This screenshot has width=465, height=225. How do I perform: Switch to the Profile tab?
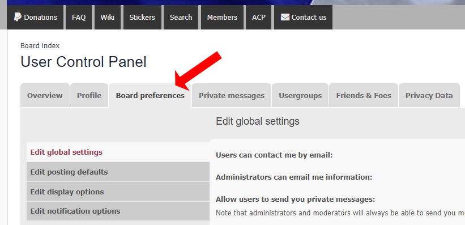[x=89, y=95]
